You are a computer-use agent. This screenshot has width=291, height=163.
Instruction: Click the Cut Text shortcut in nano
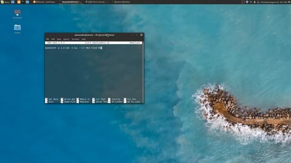coord(99,99)
